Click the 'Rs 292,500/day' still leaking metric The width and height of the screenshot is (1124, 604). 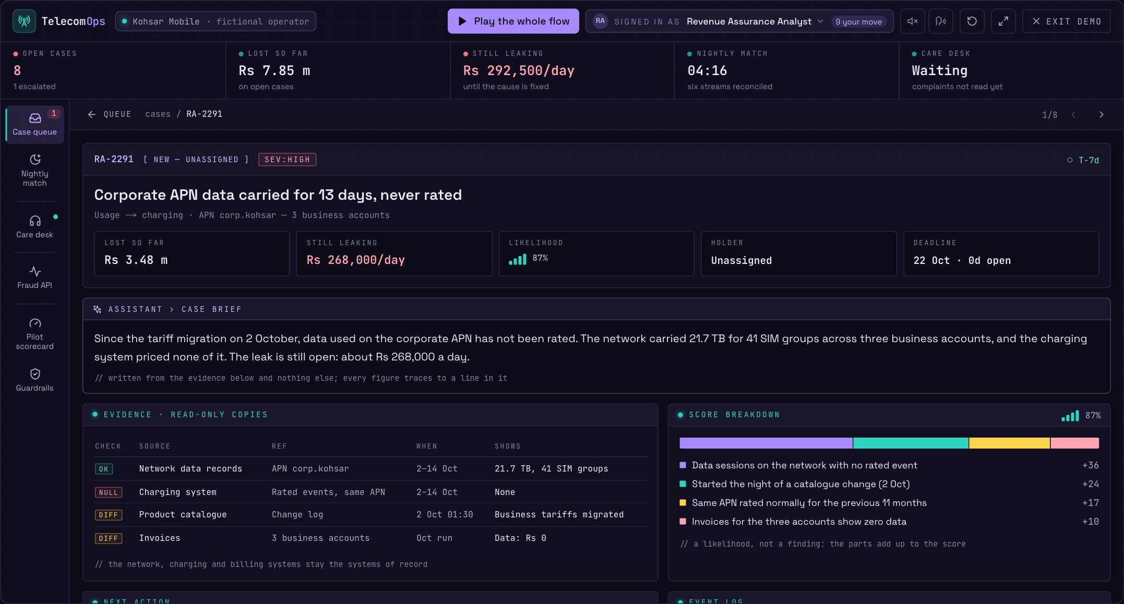519,70
